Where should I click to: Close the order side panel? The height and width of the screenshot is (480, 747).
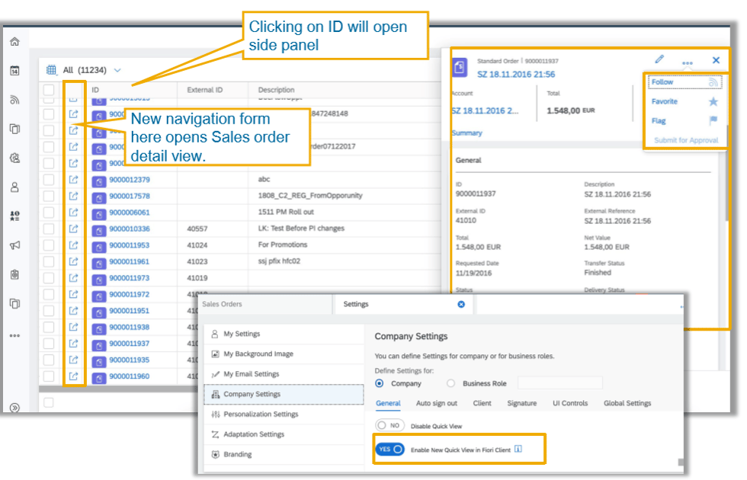coord(716,60)
